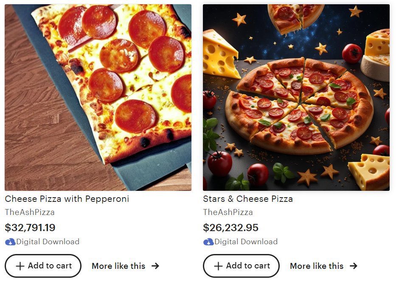This screenshot has height=282, width=399.
Task: Click the arrow icon after the right More like this
Action: [x=354, y=266]
